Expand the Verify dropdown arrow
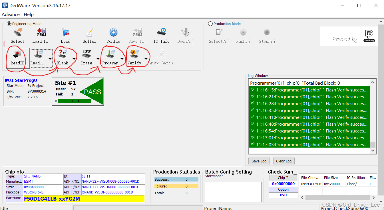Screen dimensions: 384x210 146,59
